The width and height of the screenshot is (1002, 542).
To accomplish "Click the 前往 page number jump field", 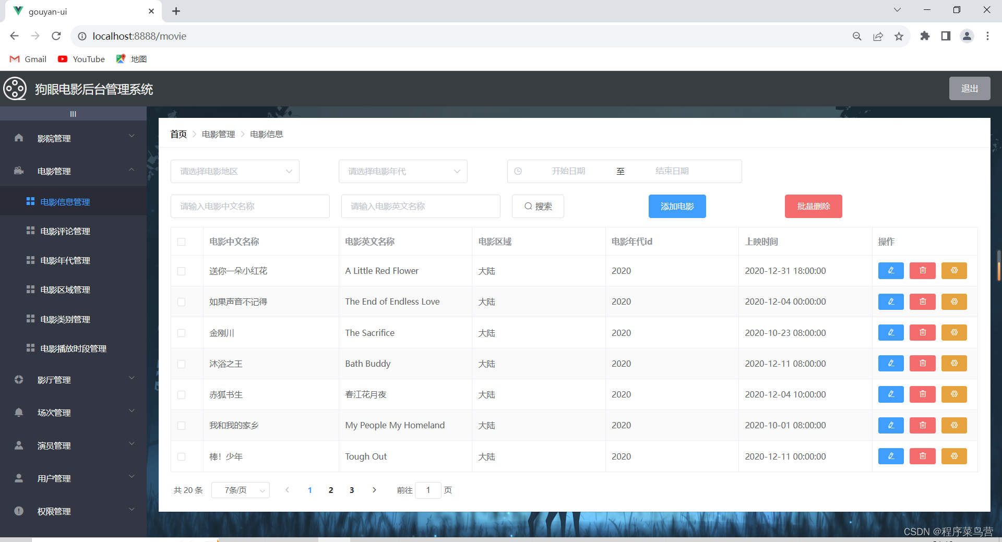I will (x=428, y=490).
